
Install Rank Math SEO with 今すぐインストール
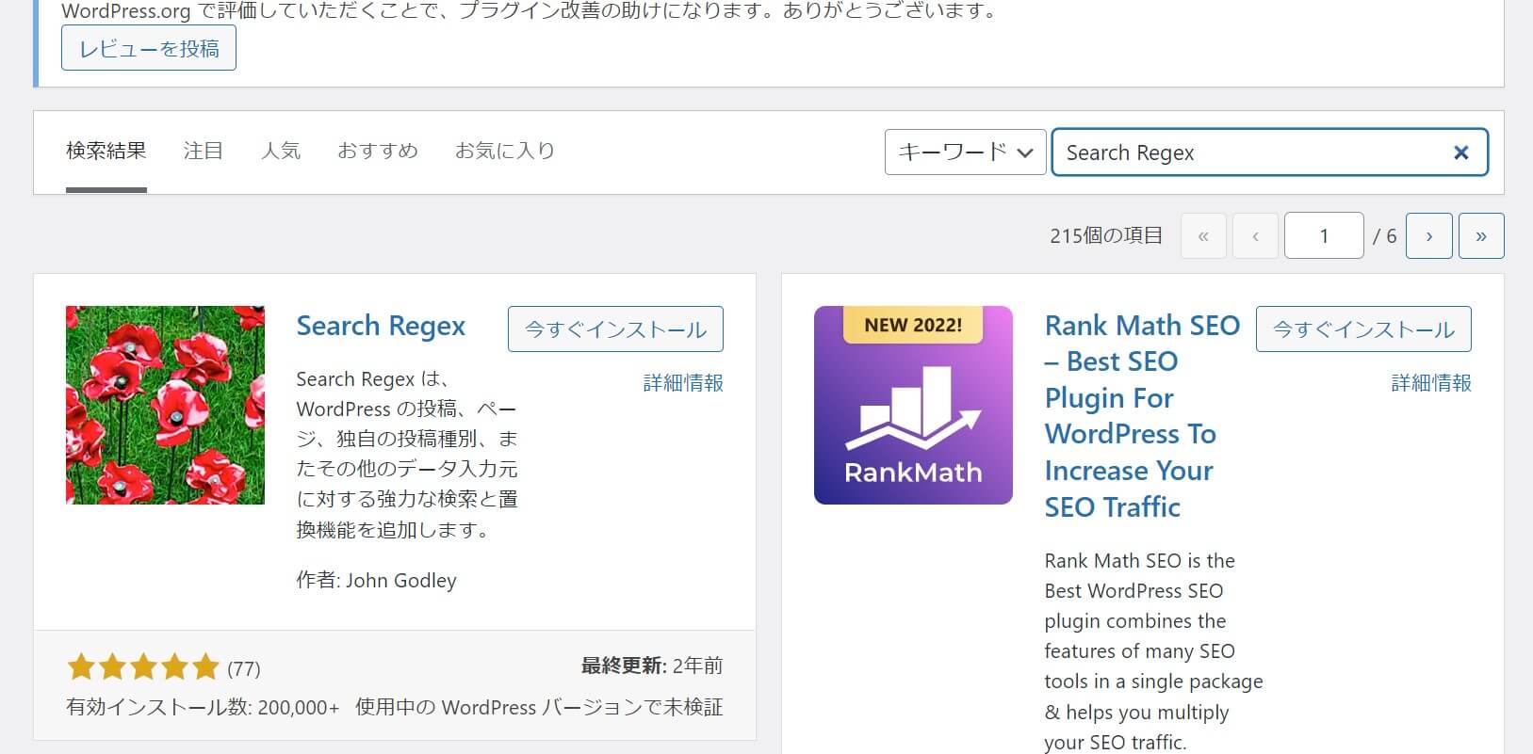click(x=1363, y=329)
